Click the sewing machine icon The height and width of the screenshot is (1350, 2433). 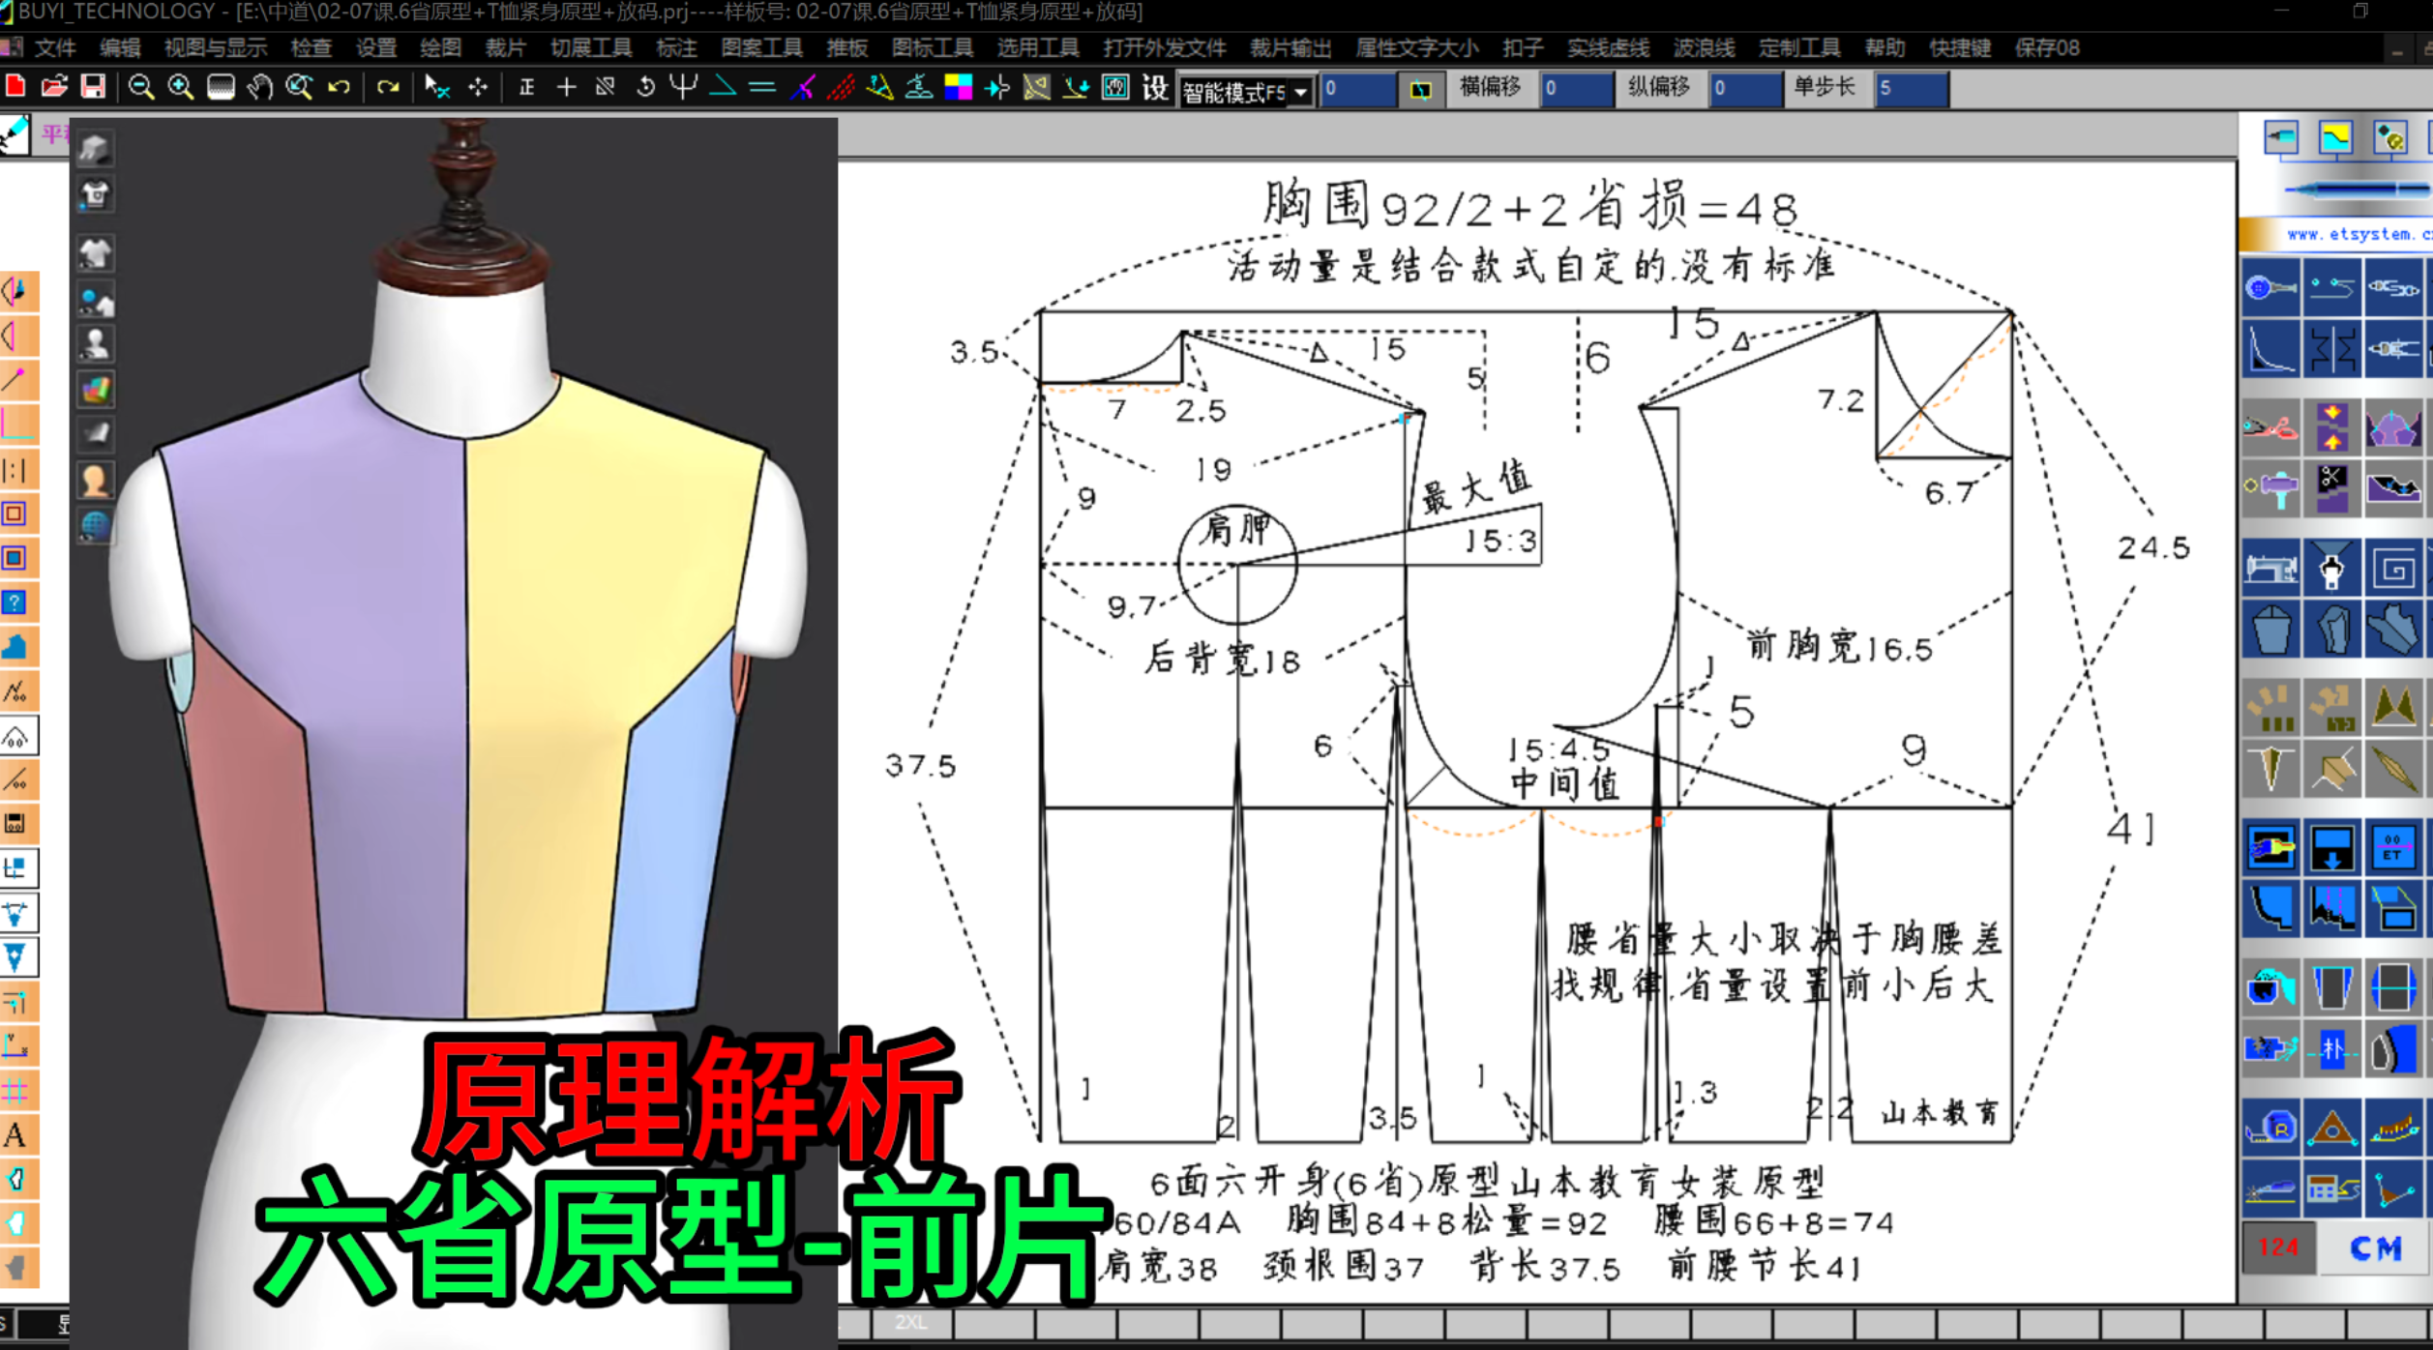[2270, 568]
